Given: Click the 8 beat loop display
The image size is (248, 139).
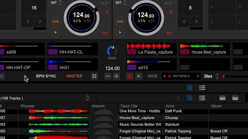Looking at the screenshot, I should [x=190, y=8].
